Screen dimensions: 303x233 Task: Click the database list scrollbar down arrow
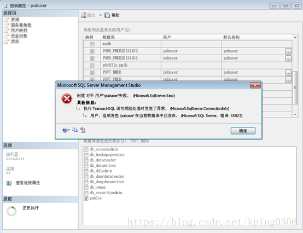[295, 114]
